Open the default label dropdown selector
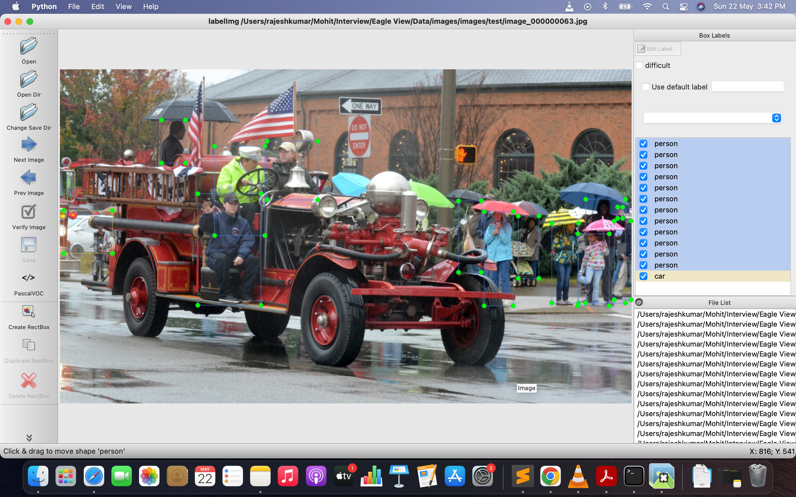Image resolution: width=796 pixels, height=497 pixels. tap(776, 118)
